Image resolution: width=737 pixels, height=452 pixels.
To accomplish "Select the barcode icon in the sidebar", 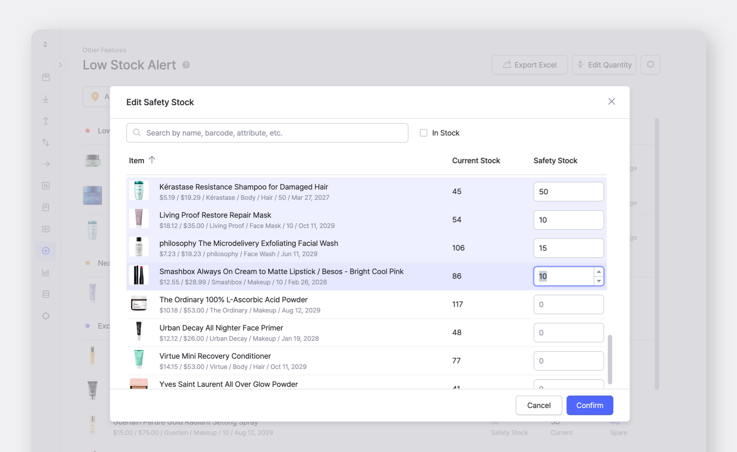I will click(x=45, y=229).
